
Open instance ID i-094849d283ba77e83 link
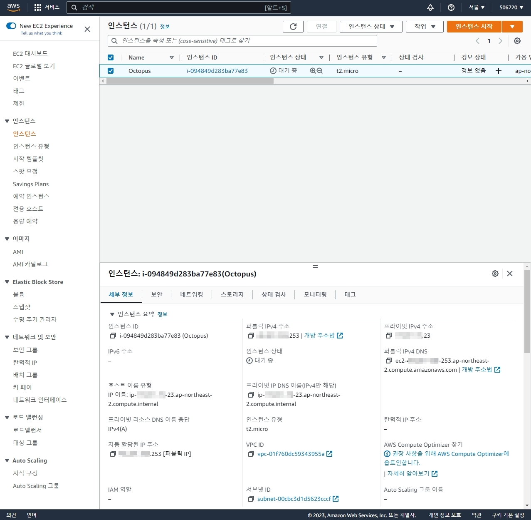(x=217, y=71)
